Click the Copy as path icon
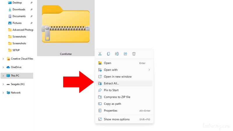Image resolution: width=233 pixels, height=131 pixels. point(100,104)
